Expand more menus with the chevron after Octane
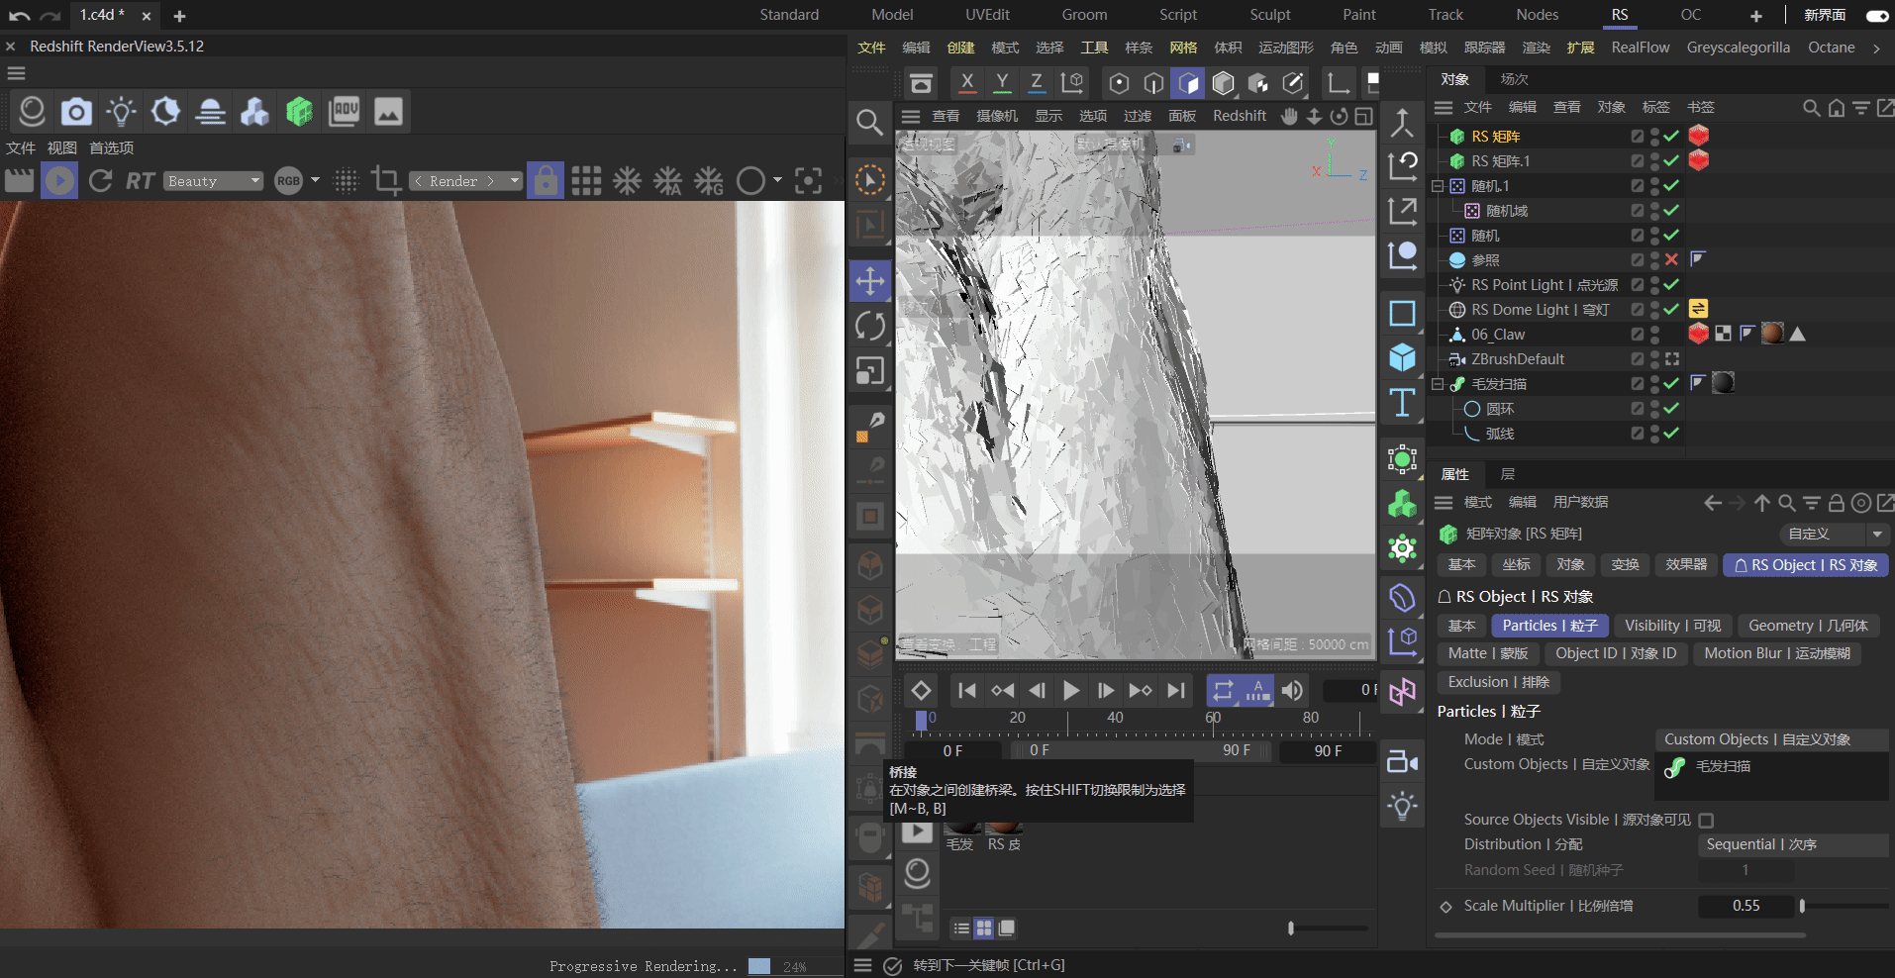Image resolution: width=1895 pixels, height=978 pixels. coord(1876,48)
